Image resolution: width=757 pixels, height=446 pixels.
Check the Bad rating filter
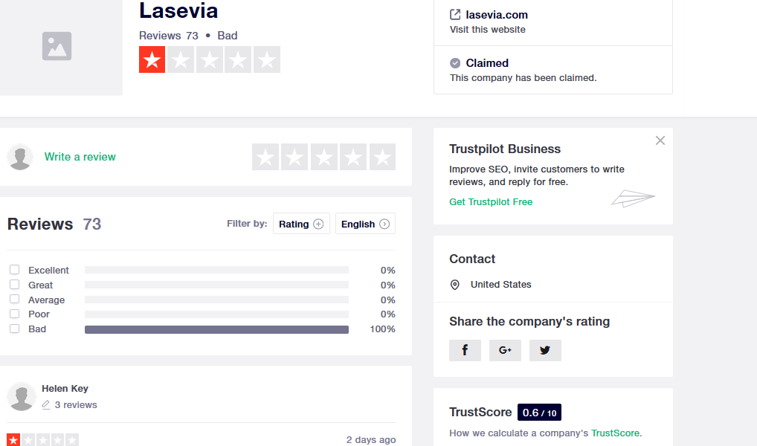click(15, 329)
